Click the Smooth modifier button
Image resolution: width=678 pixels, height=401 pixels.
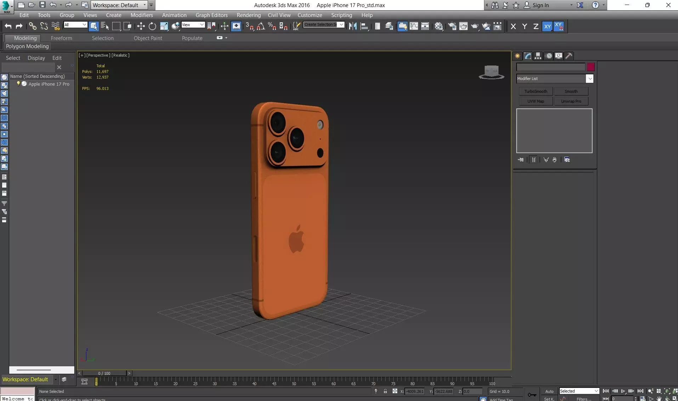(x=571, y=91)
